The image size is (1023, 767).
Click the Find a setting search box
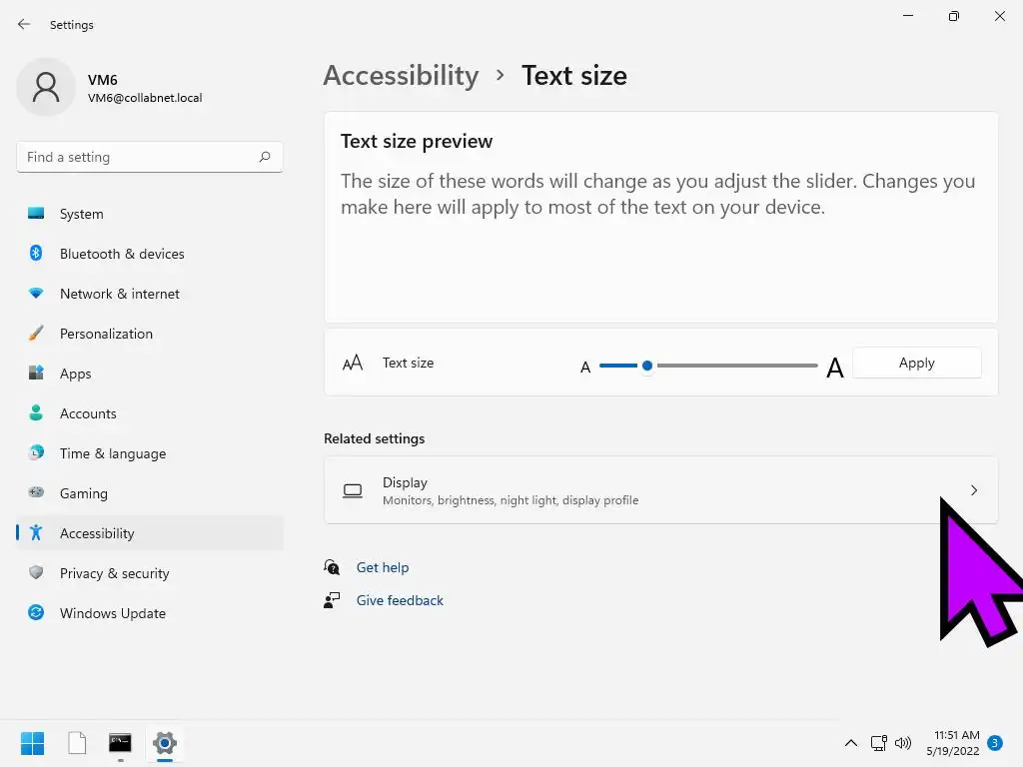138,157
